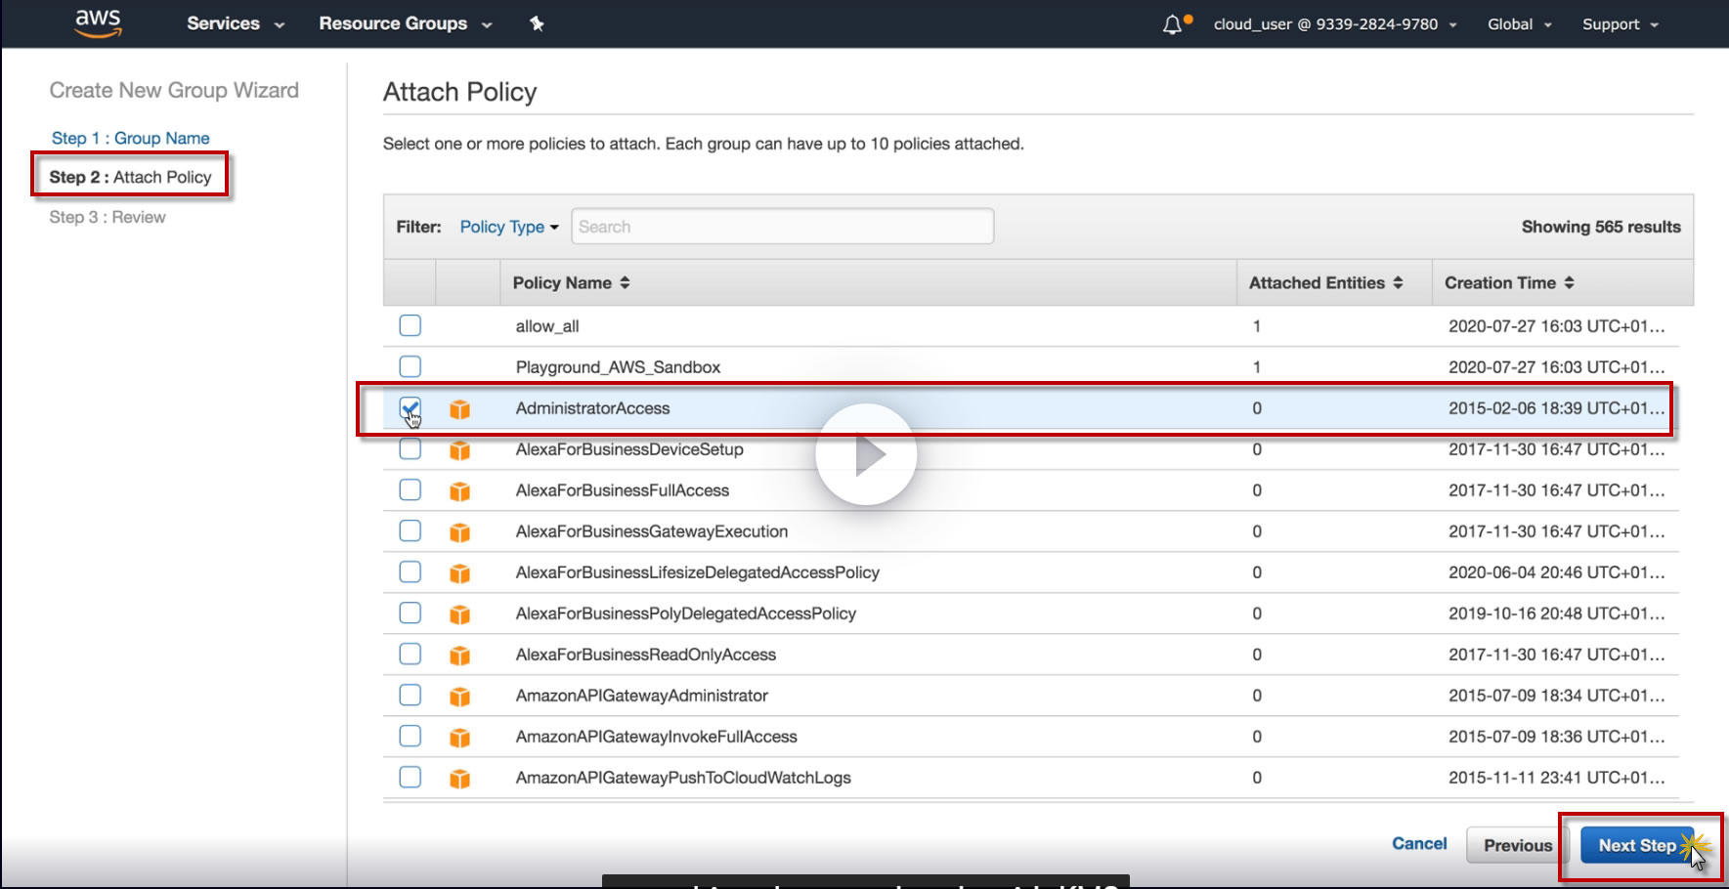The height and width of the screenshot is (889, 1729).
Task: Click the AWS logo home icon
Action: click(98, 23)
